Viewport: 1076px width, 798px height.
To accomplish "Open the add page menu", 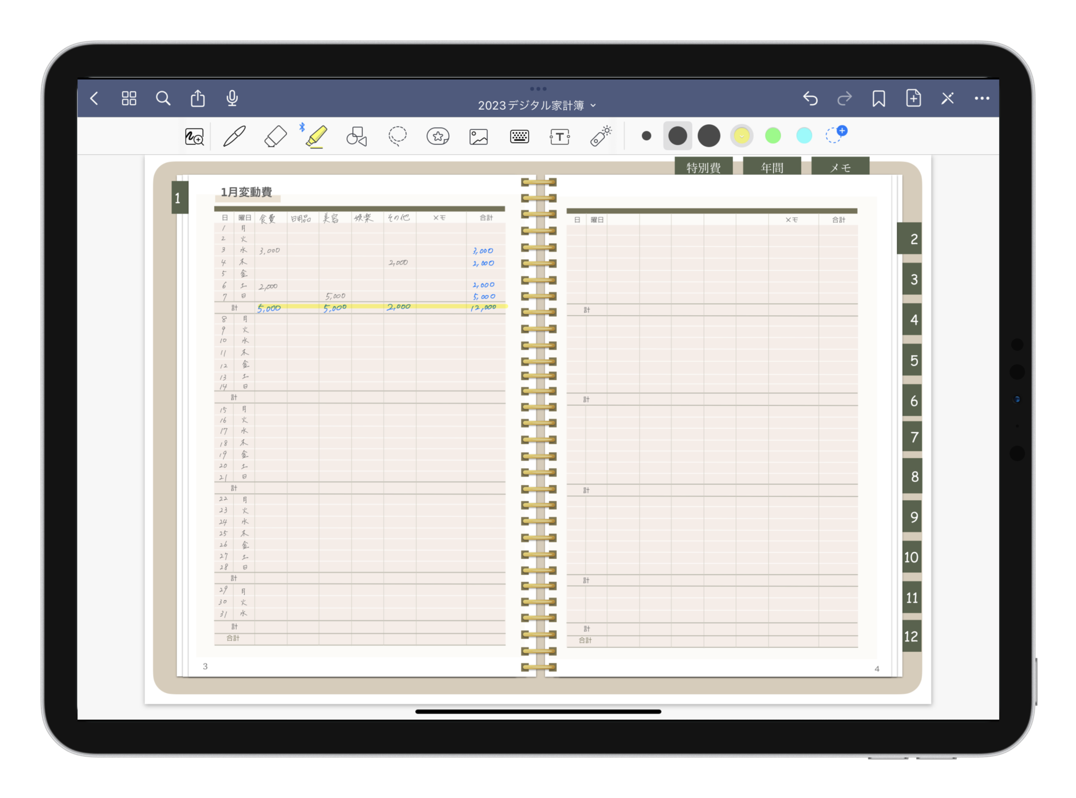I will point(914,98).
